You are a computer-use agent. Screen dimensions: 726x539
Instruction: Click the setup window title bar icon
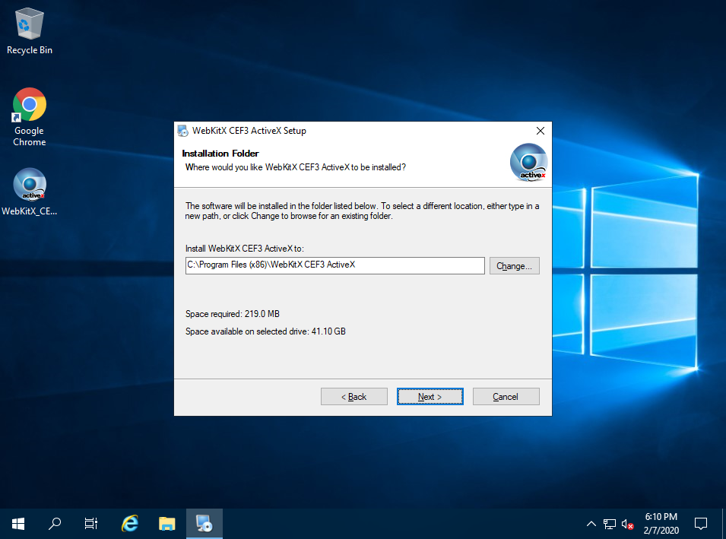click(x=183, y=131)
